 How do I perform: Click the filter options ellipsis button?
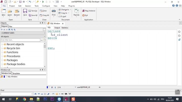tap(42, 40)
